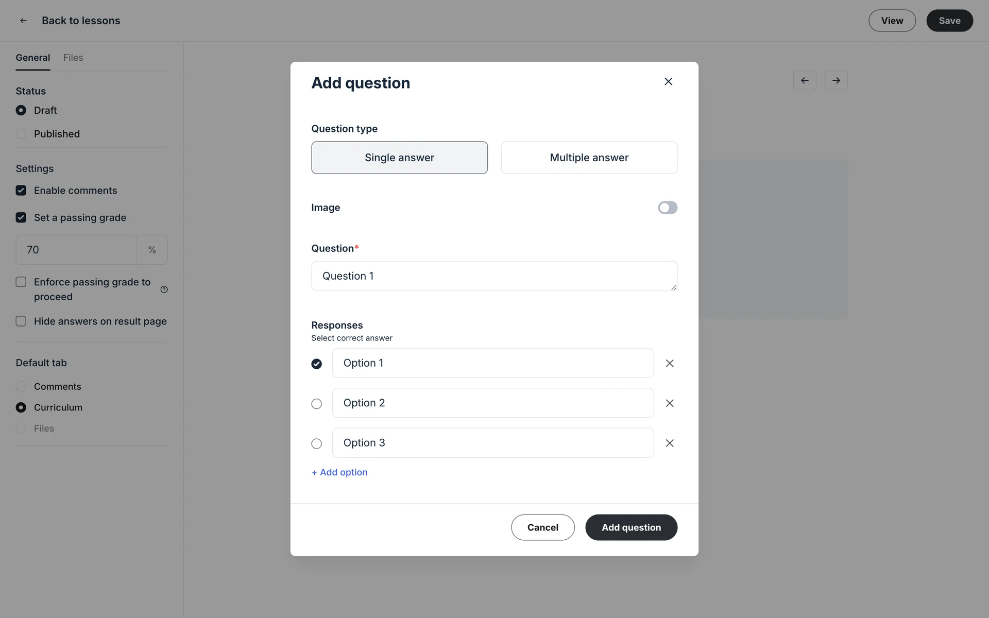
Task: Toggle the Image switch on
Action: click(667, 208)
